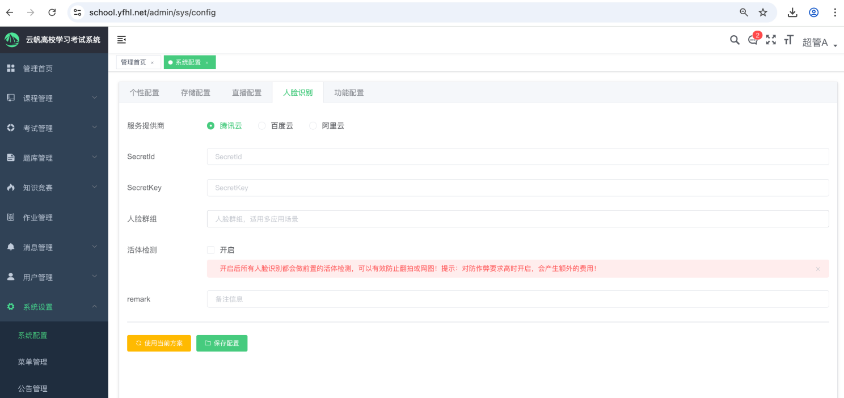The width and height of the screenshot is (844, 398).
Task: Switch to the 功能配置 tab
Action: click(349, 93)
